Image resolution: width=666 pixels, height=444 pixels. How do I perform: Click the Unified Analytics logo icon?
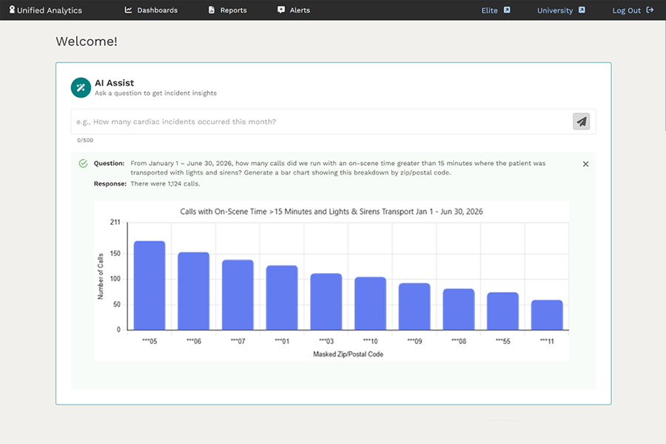click(12, 10)
